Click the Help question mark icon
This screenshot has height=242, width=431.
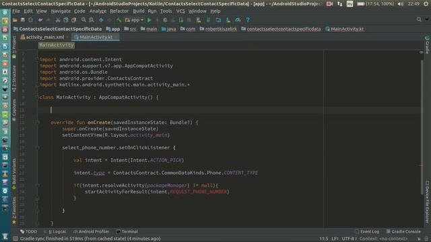[x=248, y=20]
